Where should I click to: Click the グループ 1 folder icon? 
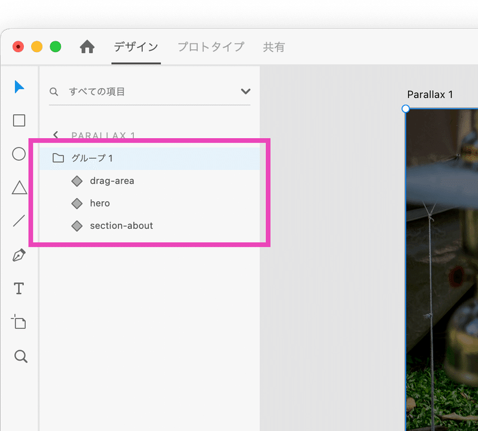(x=58, y=158)
